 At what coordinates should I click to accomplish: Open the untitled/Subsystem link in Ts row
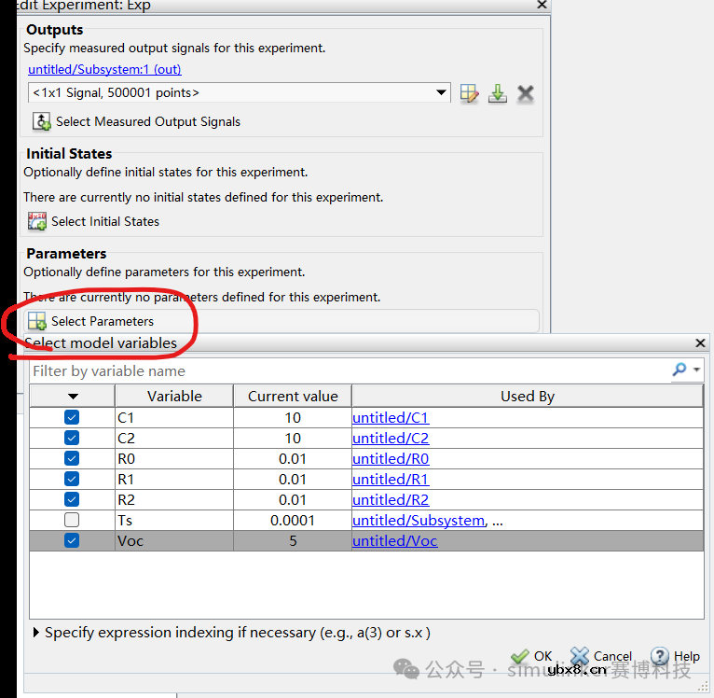click(419, 520)
